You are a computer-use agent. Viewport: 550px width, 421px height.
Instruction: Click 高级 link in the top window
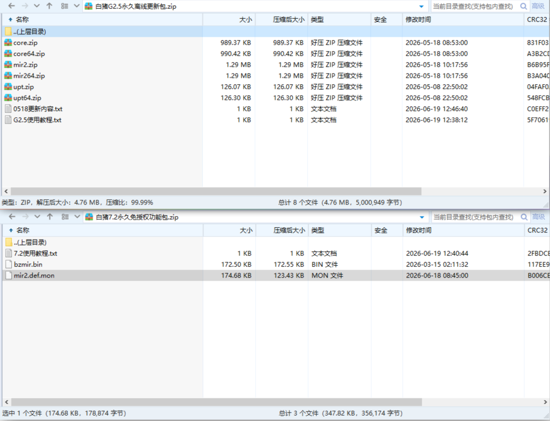(538, 6)
